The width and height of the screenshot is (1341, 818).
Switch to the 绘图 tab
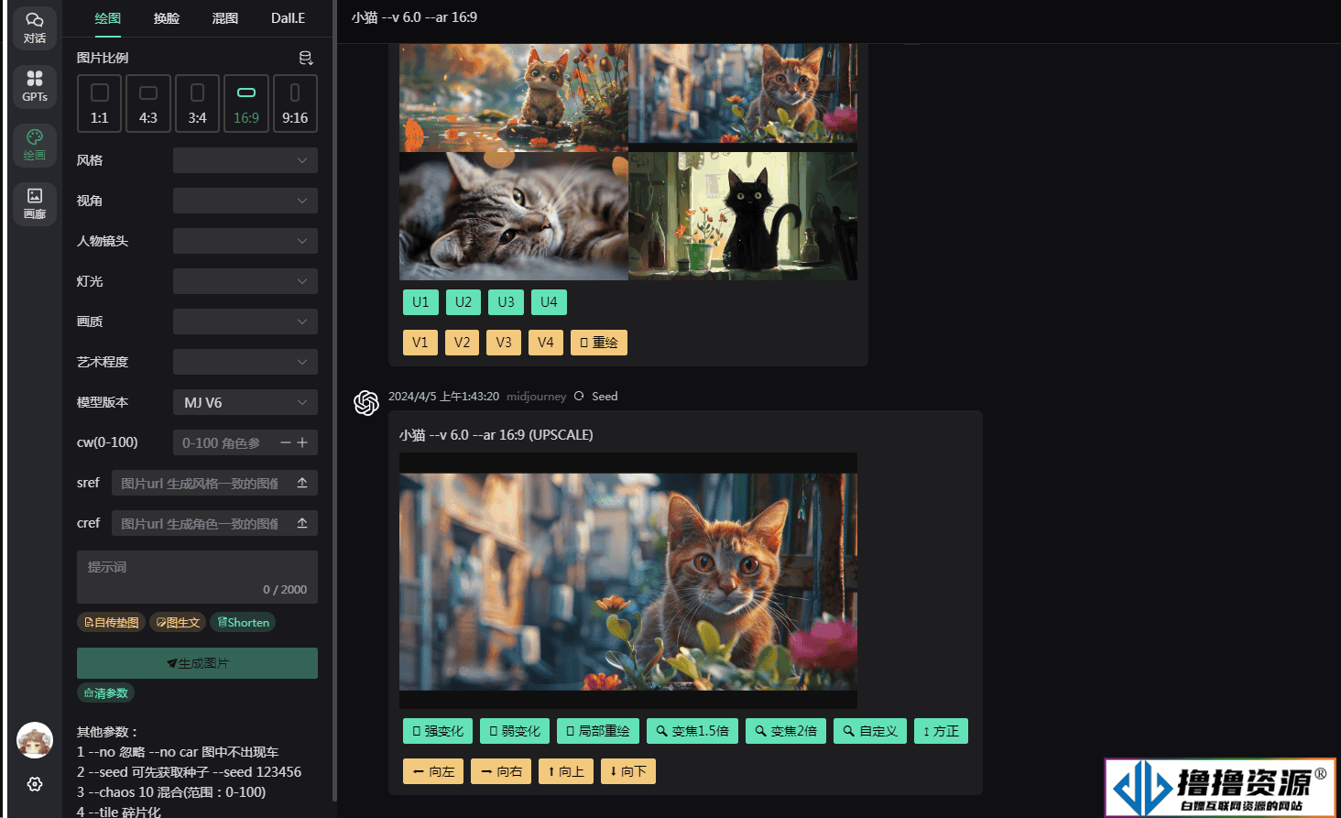(108, 18)
